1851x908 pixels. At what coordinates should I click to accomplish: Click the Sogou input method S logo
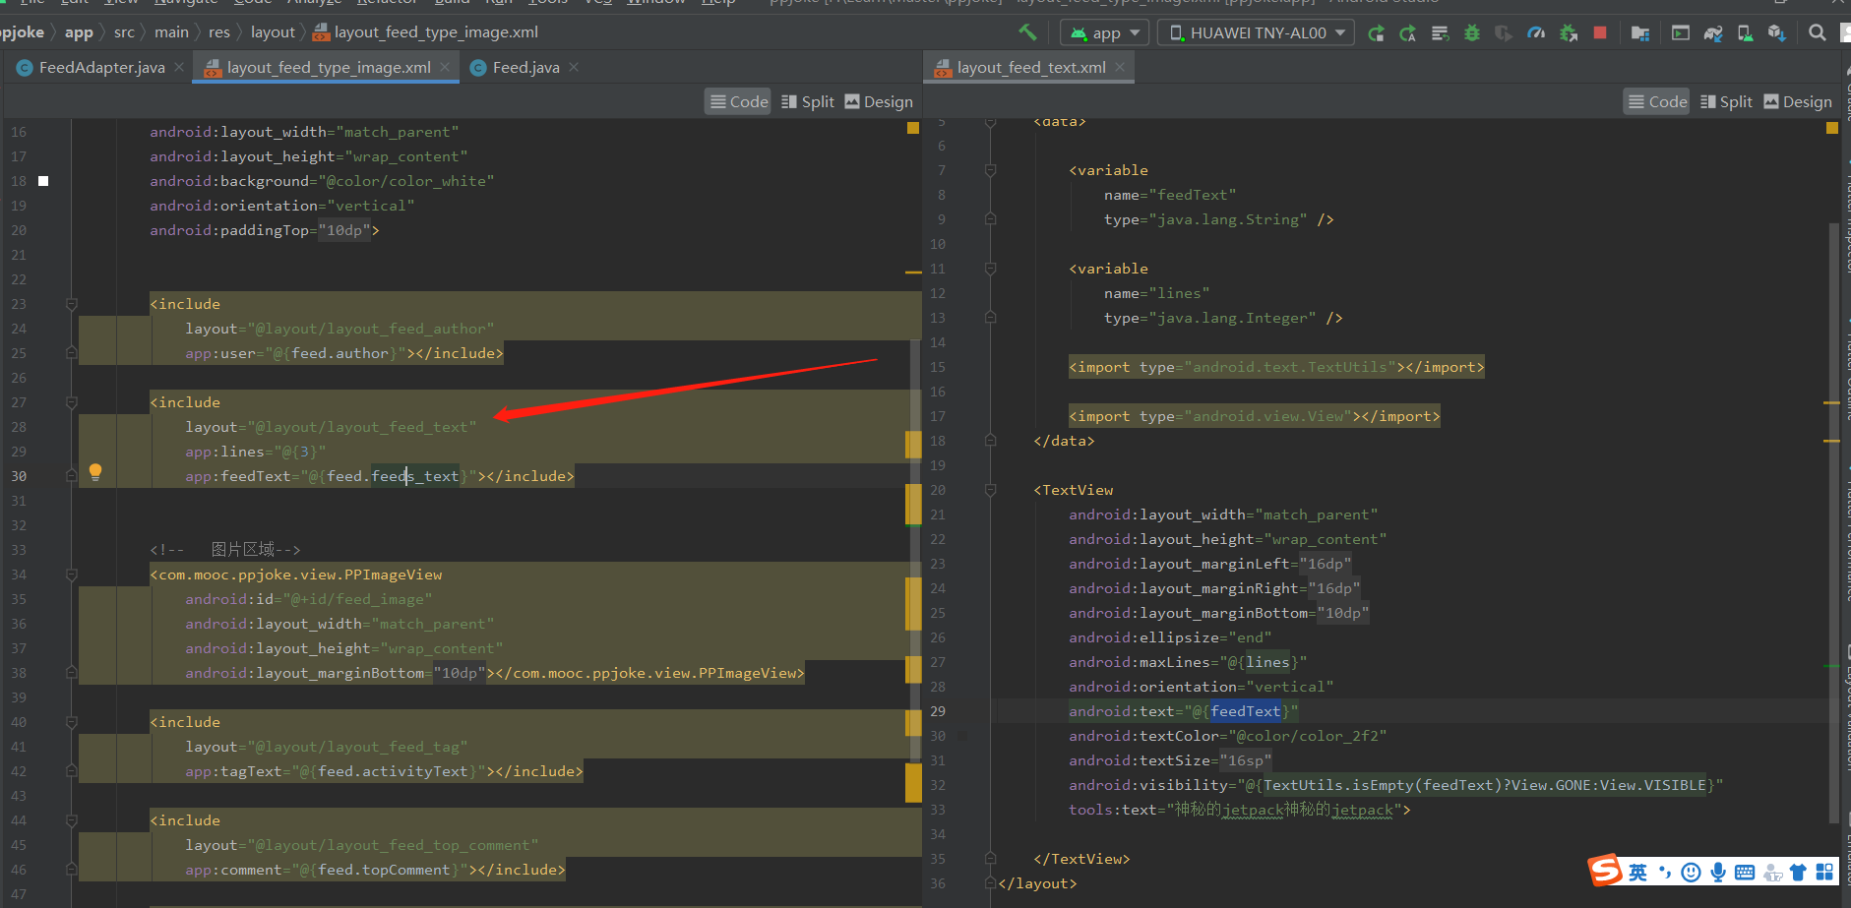click(x=1605, y=870)
